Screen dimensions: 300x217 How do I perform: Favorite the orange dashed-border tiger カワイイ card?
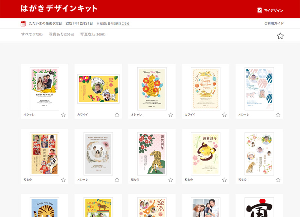click(224, 115)
